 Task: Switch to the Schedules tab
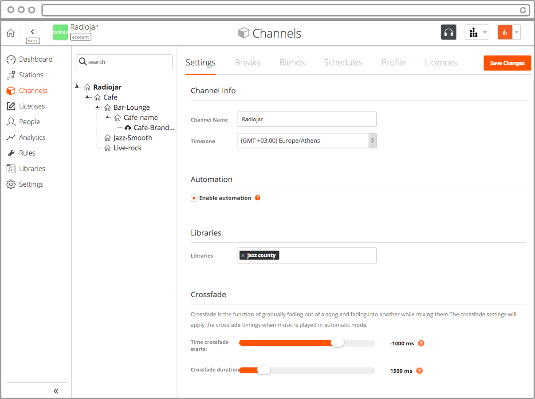343,63
